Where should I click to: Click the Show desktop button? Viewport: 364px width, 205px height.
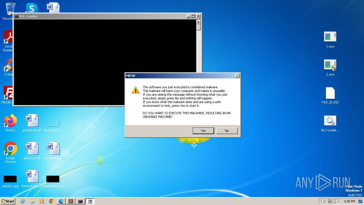click(361, 201)
